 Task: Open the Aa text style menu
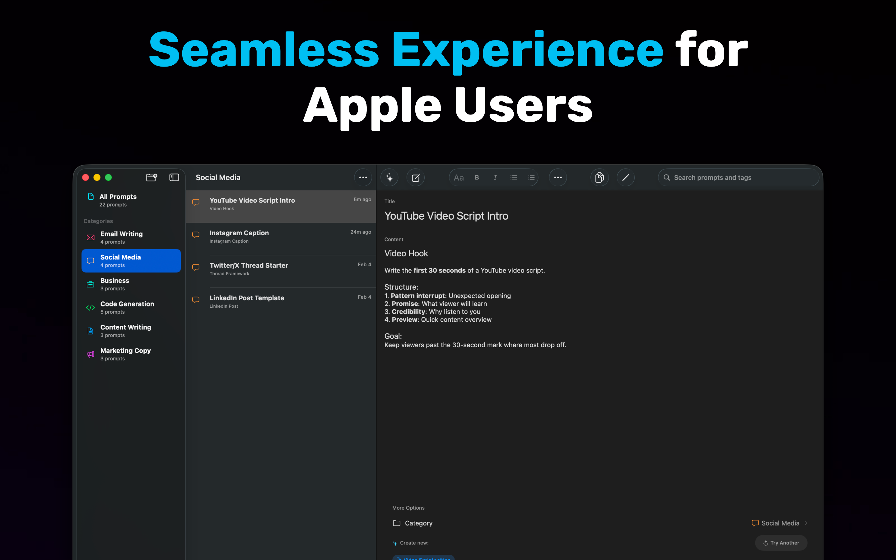[x=459, y=177]
